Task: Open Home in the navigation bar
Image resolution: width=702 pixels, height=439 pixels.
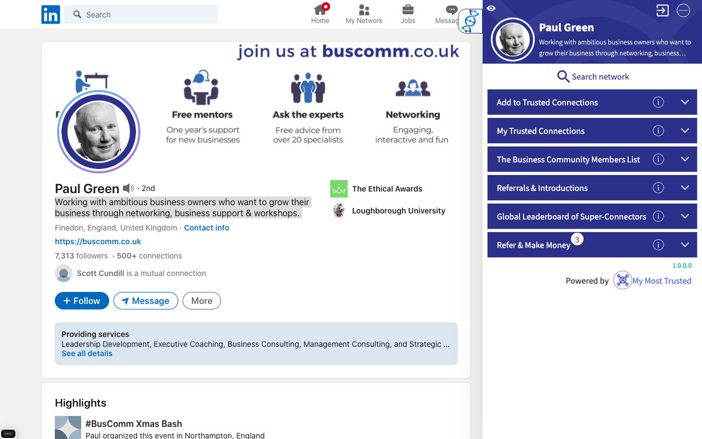Action: (x=320, y=21)
